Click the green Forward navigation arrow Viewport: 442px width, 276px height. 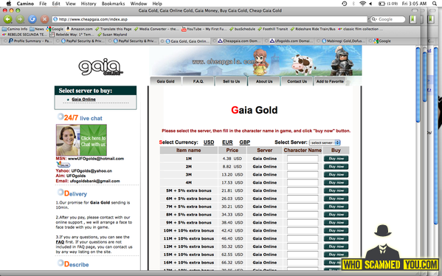click(20, 19)
